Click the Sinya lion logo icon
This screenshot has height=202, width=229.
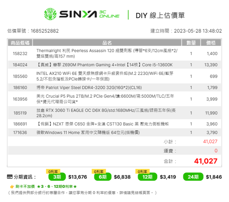[50, 14]
